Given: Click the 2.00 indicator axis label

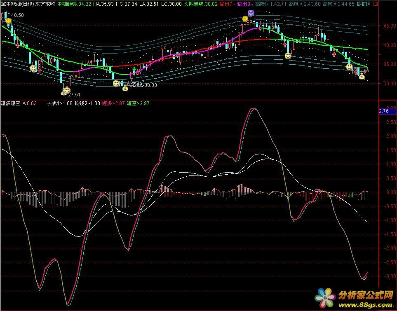Looking at the screenshot, I should [x=391, y=136].
